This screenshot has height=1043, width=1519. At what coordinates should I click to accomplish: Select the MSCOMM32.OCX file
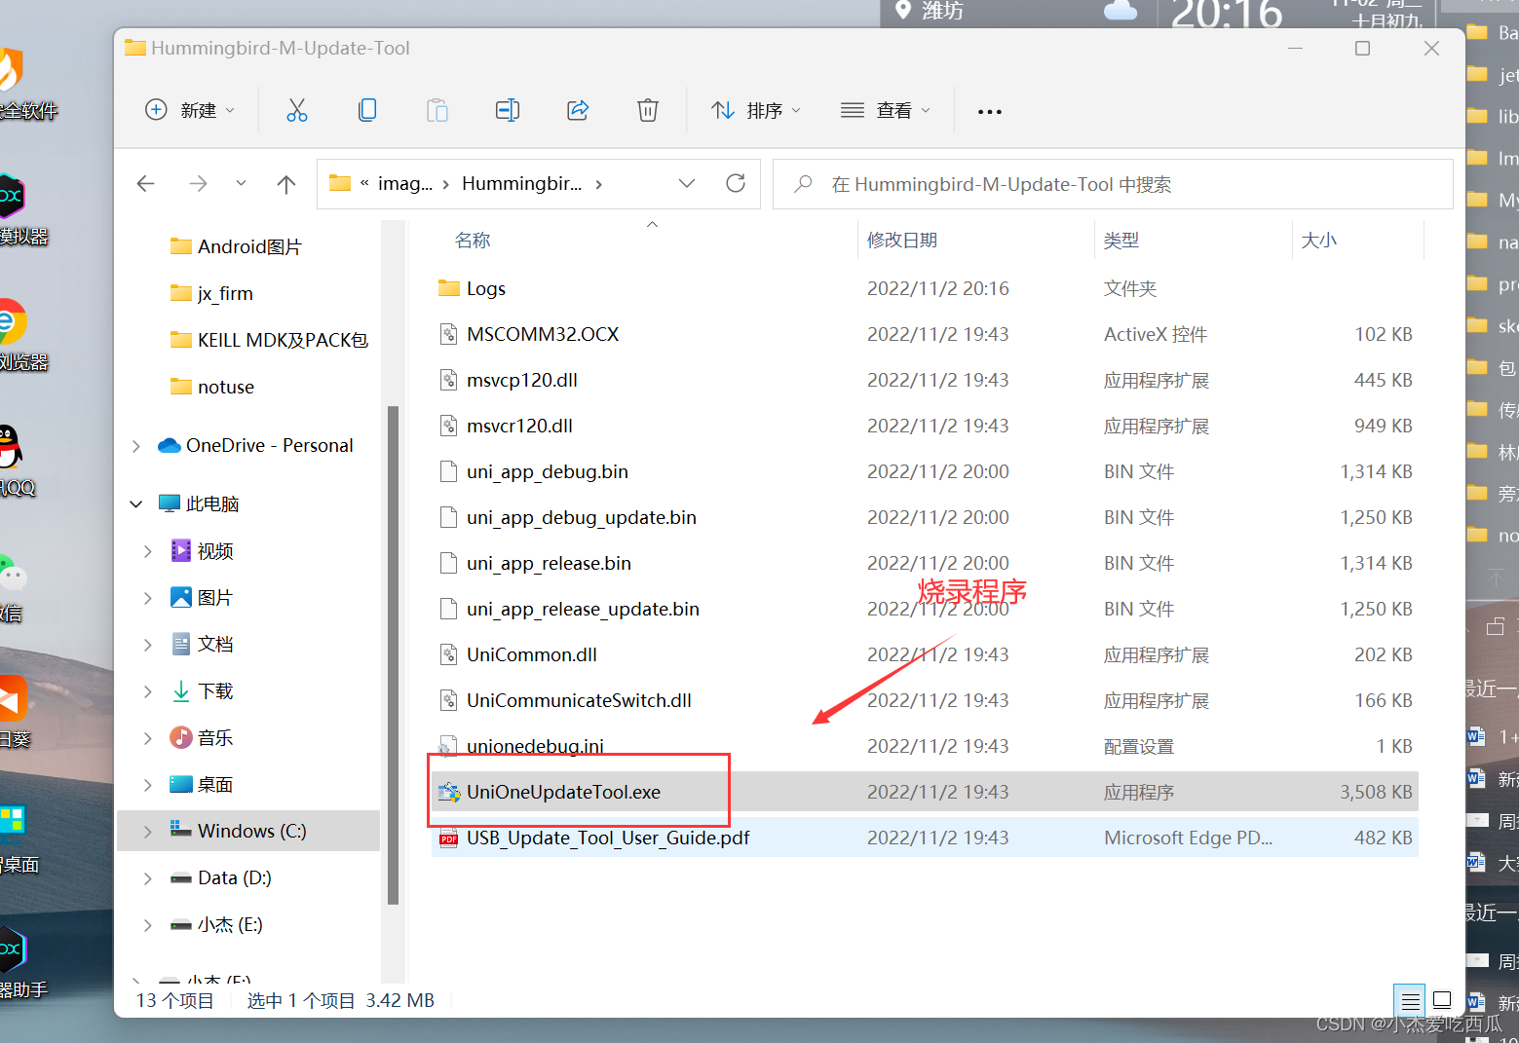tap(925, 334)
